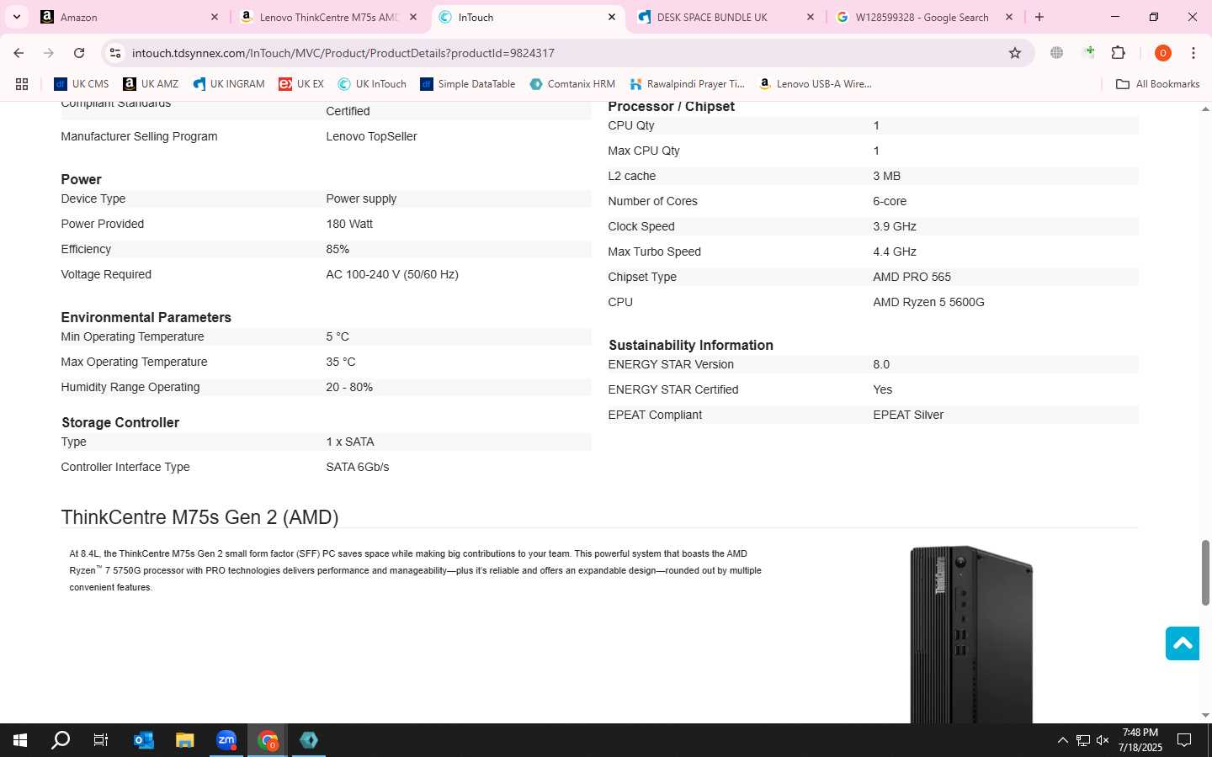Bookmark this page with the star icon

pyautogui.click(x=1015, y=53)
